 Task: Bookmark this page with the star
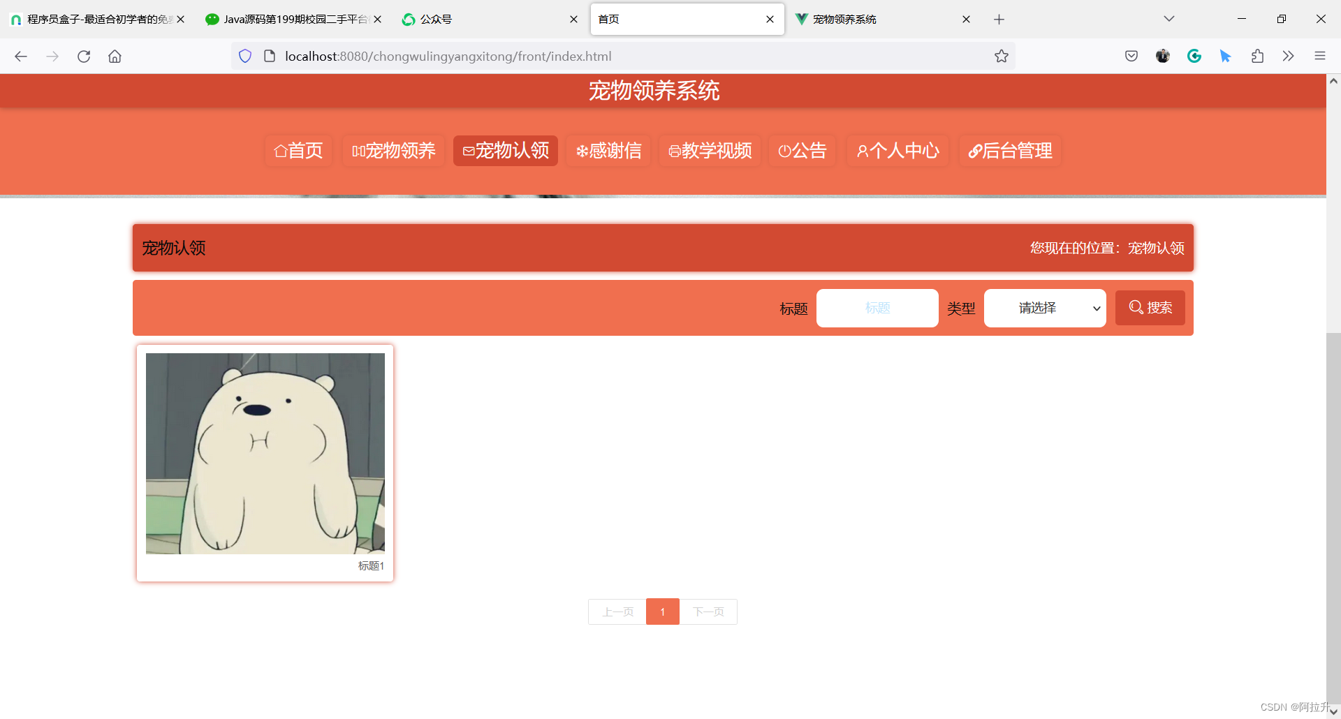(1002, 57)
